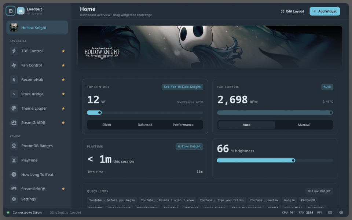
Task: Open TDP Control via its lightning bolt icon
Action: pyautogui.click(x=14, y=51)
